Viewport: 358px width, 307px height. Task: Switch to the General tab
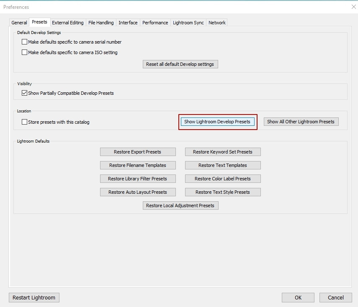point(19,22)
